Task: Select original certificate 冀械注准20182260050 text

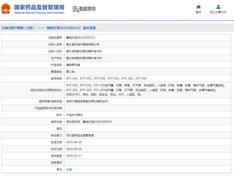Action: pos(97,122)
